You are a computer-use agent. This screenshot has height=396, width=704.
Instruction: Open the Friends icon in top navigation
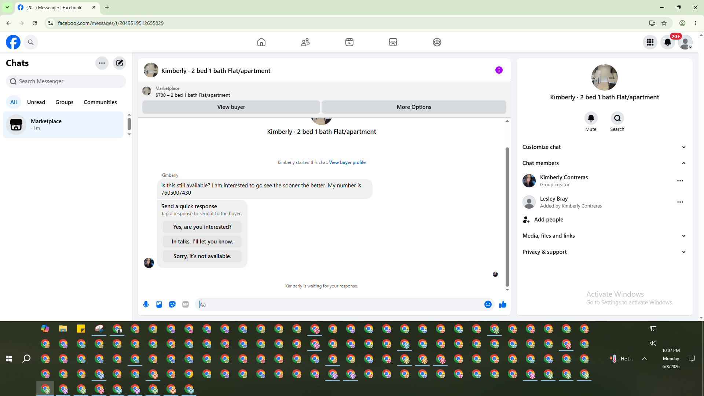point(305,42)
